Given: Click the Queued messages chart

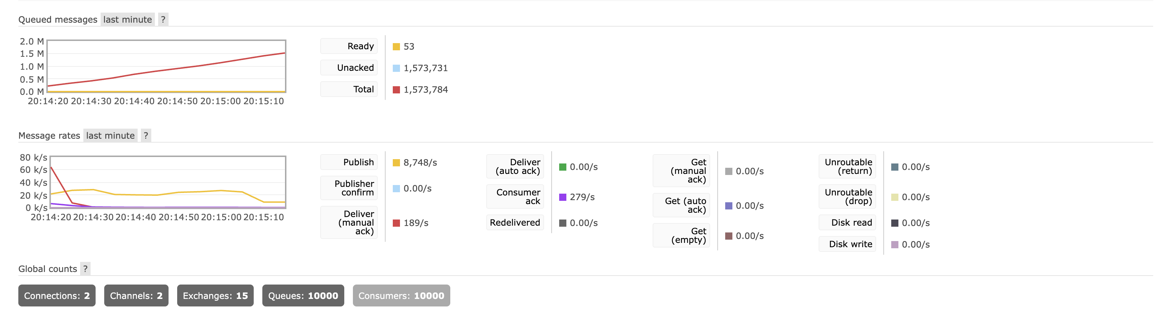Looking at the screenshot, I should pyautogui.click(x=166, y=66).
